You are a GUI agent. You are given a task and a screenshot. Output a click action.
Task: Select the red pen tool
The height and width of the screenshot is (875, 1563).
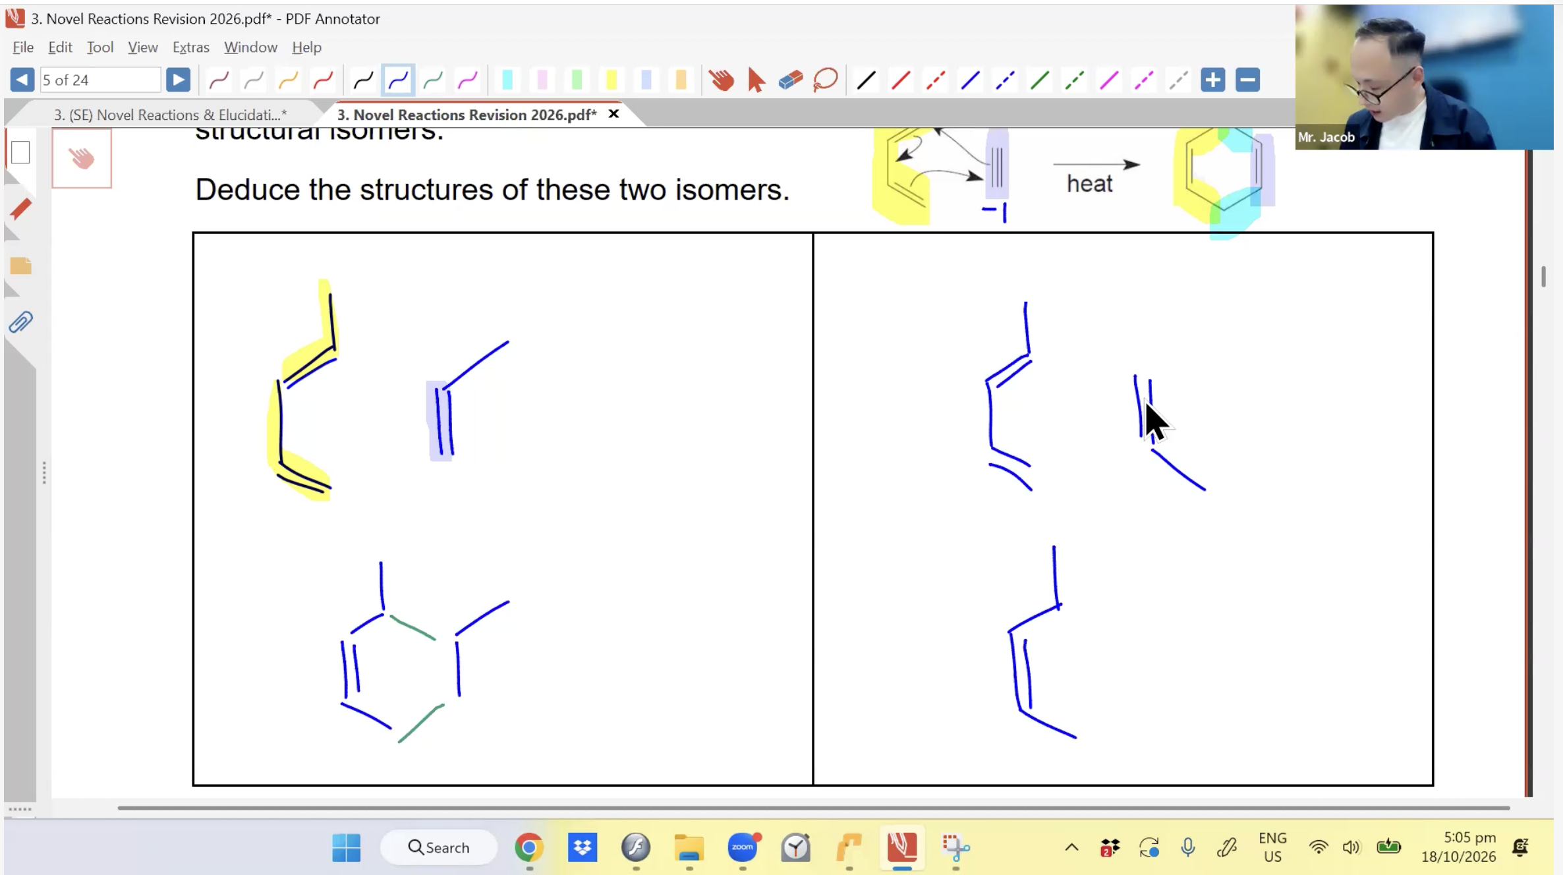[x=323, y=80]
